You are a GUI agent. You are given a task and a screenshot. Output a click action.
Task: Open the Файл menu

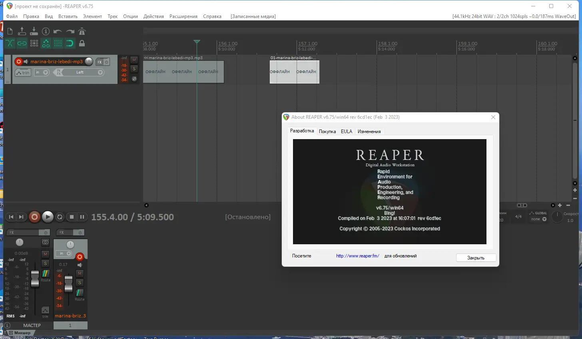[12, 16]
